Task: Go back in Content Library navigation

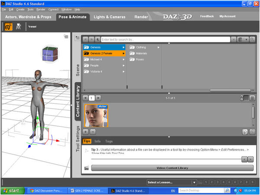Action: [85, 39]
